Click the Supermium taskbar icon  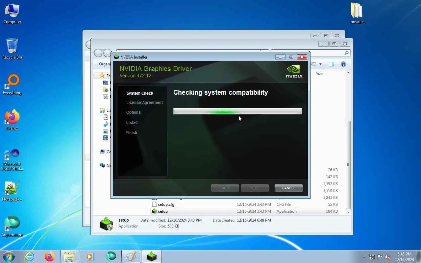[x=111, y=256]
